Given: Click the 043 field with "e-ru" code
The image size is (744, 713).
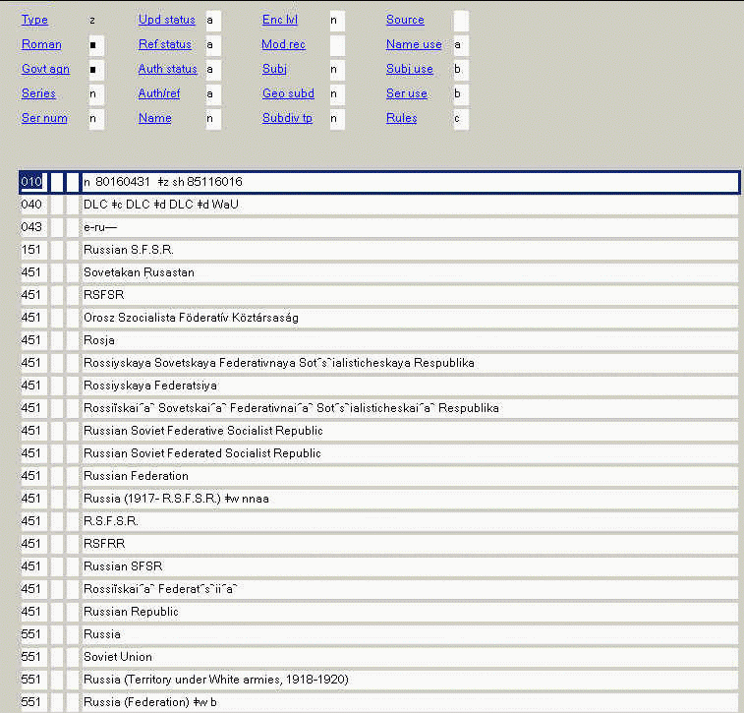Looking at the screenshot, I should (409, 227).
